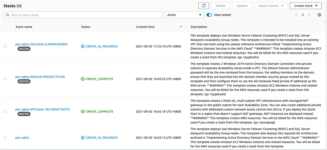Select radio button for poc-sqlha stack
This screenshot has height=150, width=327.
[x=5, y=138]
